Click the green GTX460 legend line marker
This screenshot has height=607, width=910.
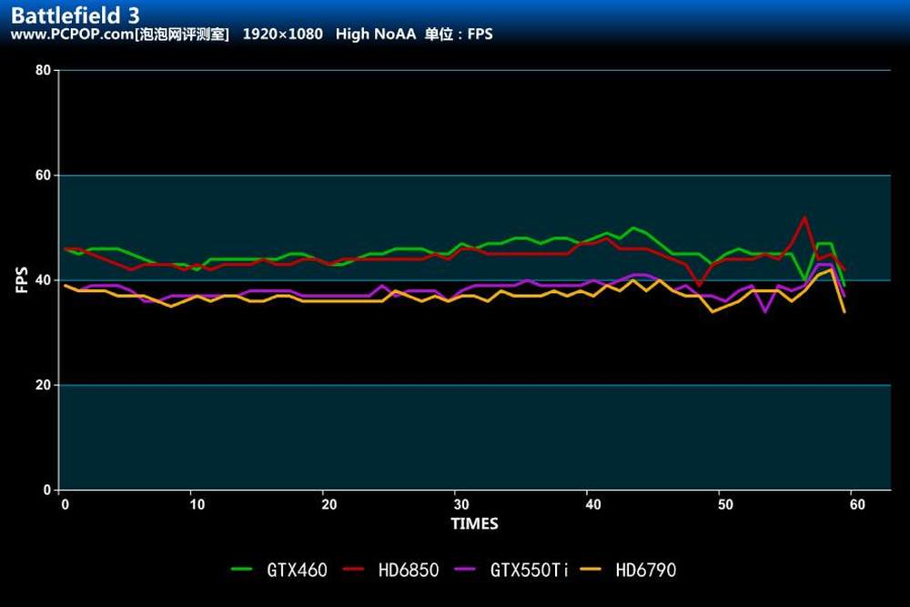point(241,570)
